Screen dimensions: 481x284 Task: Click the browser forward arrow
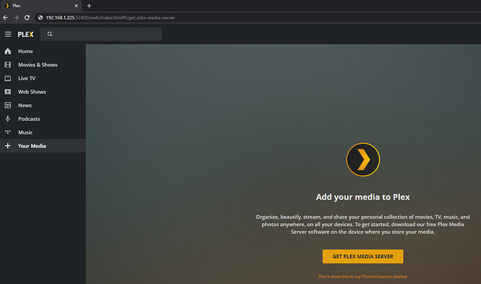pos(16,18)
